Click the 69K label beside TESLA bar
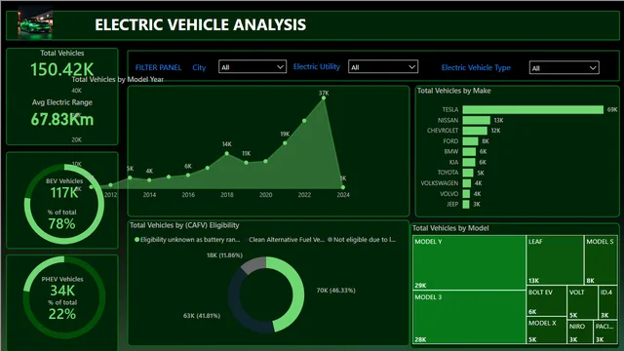Screen dimensions: 624x351 point(612,110)
